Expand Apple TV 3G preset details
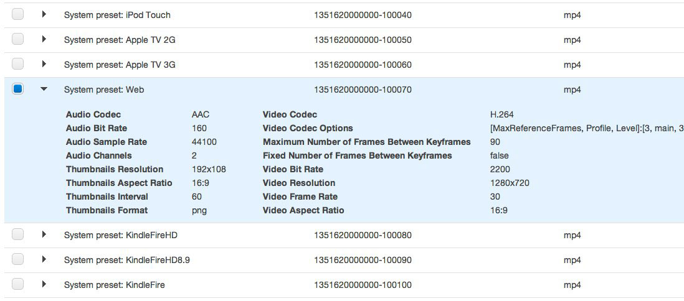The height and width of the screenshot is (301, 684). tap(44, 64)
